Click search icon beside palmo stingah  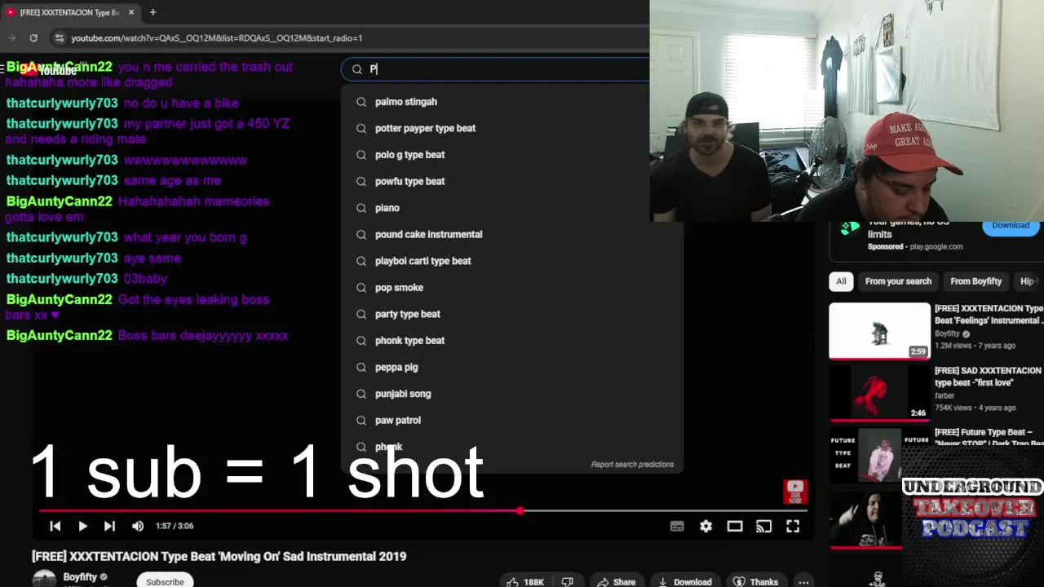point(361,102)
